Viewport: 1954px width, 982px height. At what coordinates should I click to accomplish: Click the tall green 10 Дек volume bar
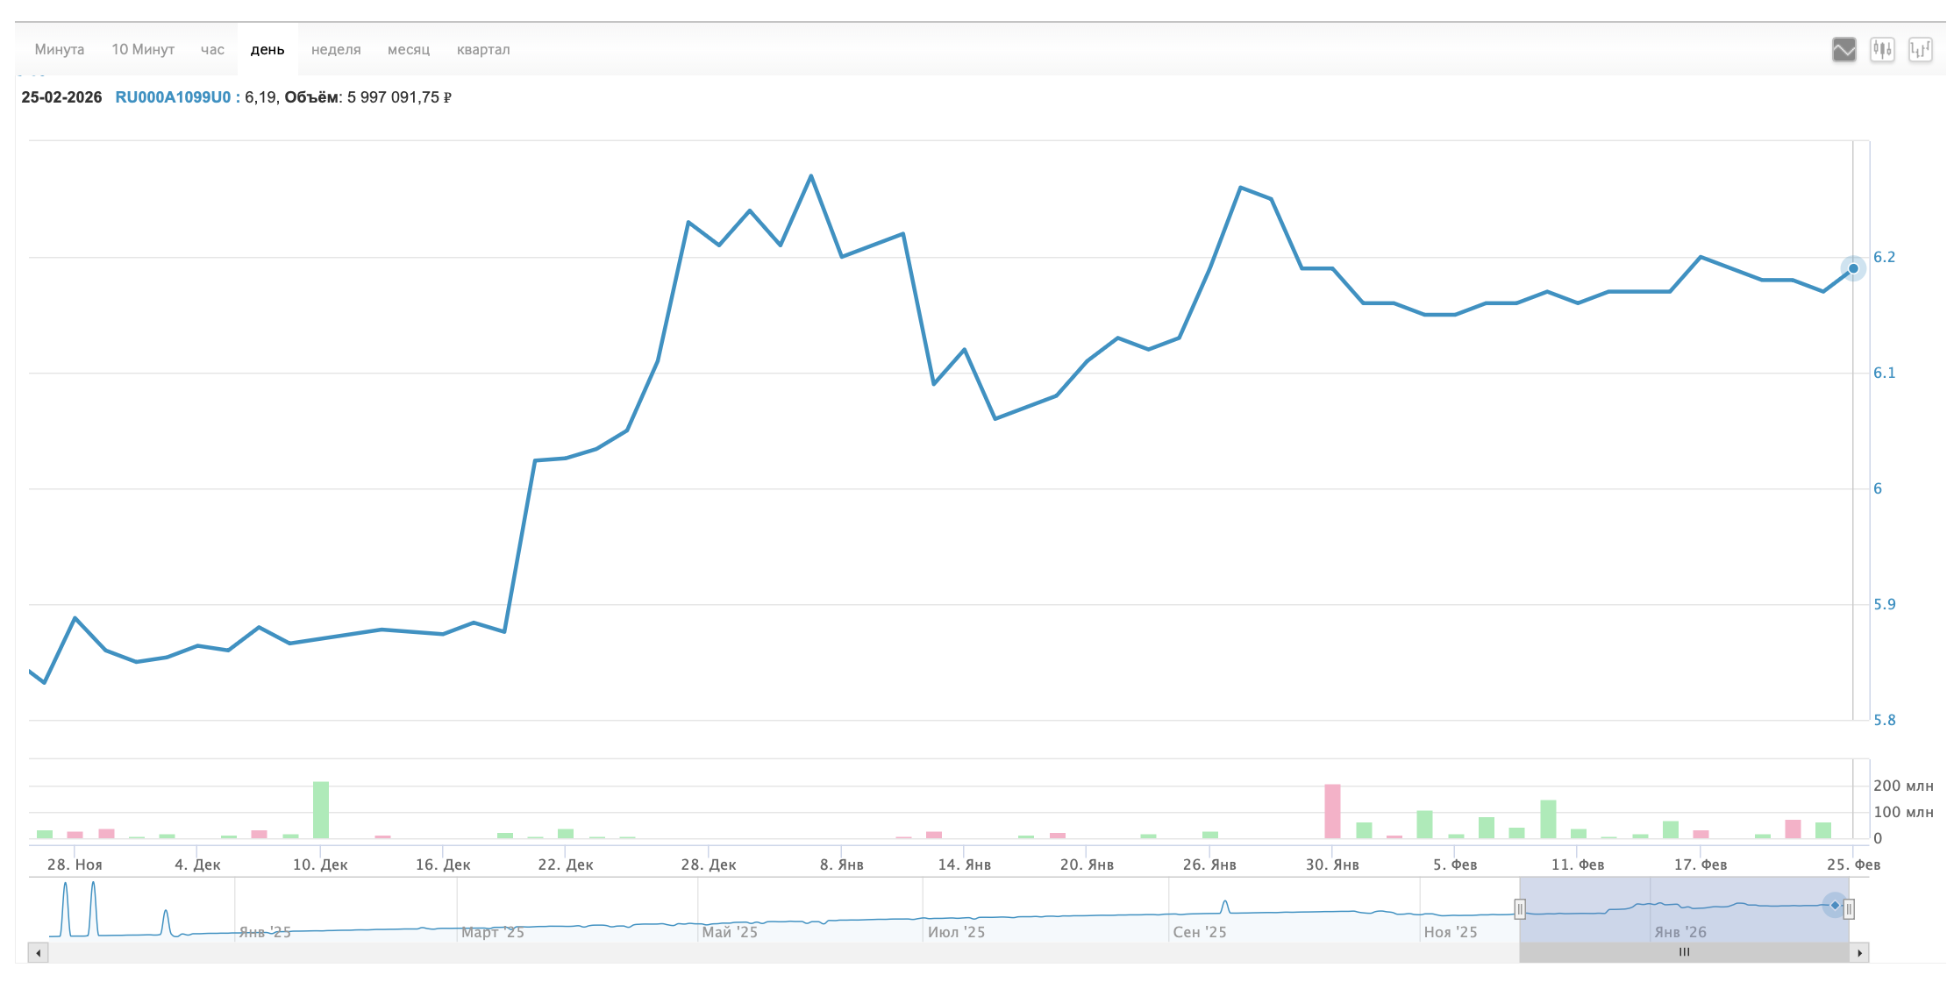(321, 809)
